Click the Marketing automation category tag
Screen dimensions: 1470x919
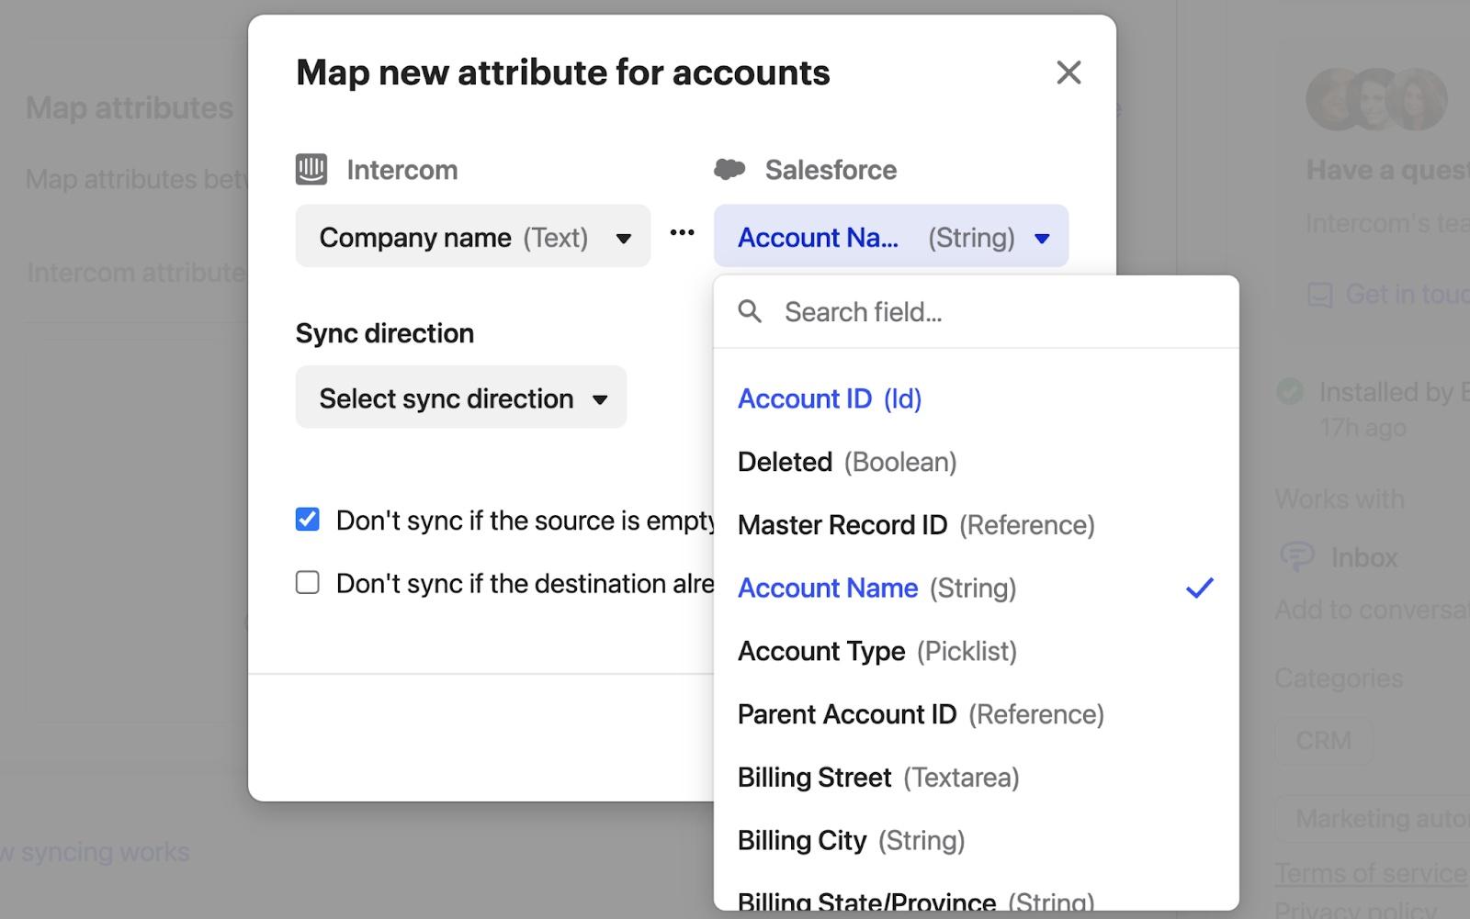click(1373, 817)
